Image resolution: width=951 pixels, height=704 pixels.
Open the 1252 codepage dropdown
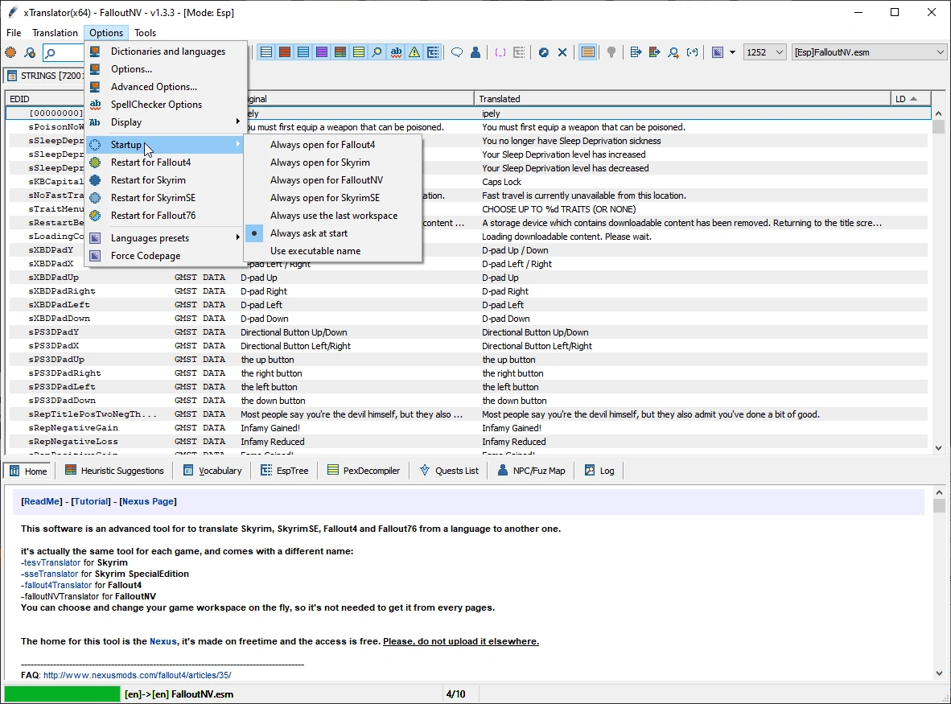pyautogui.click(x=764, y=52)
